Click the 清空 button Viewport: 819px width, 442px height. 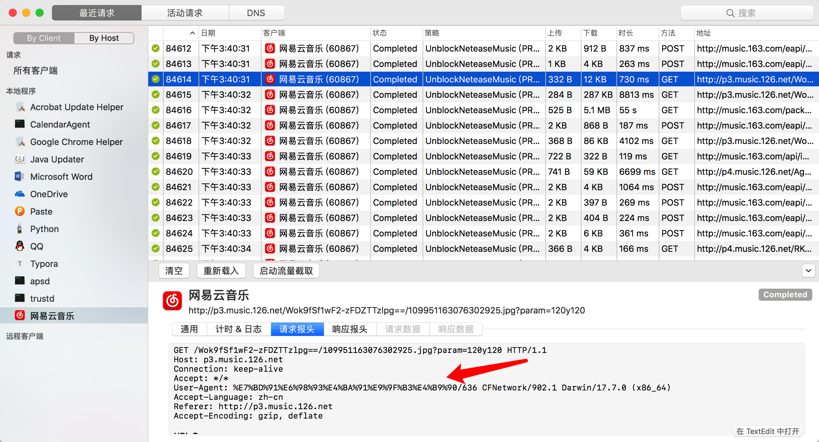(x=174, y=271)
